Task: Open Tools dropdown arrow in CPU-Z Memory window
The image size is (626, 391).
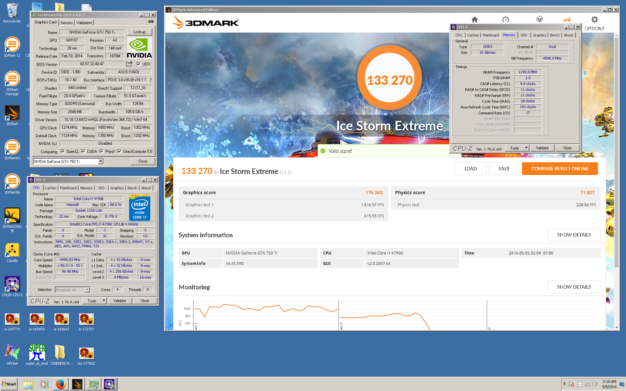Action: click(x=526, y=148)
